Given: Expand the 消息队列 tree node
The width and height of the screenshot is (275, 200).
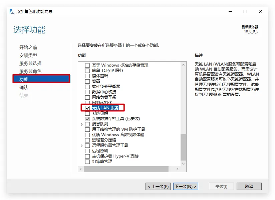Looking at the screenshot, I should 82,124.
